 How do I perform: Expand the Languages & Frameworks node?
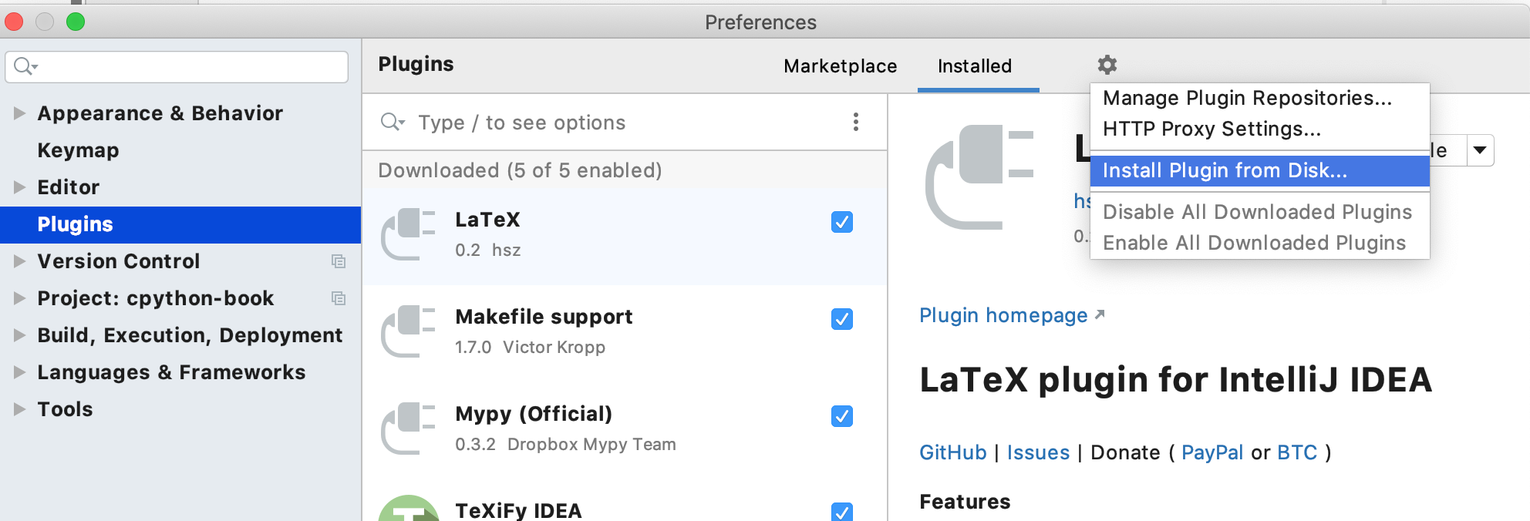(x=19, y=372)
